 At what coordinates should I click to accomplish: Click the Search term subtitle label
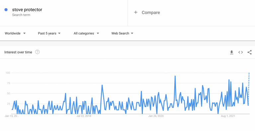coord(21,15)
